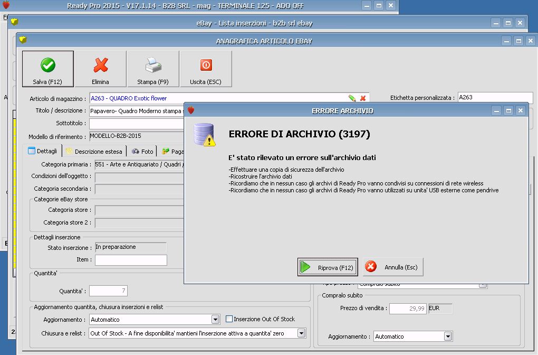
Task: Click the strawberry icon in the ERRORE ARCHIVIO title bar
Action: click(191, 110)
